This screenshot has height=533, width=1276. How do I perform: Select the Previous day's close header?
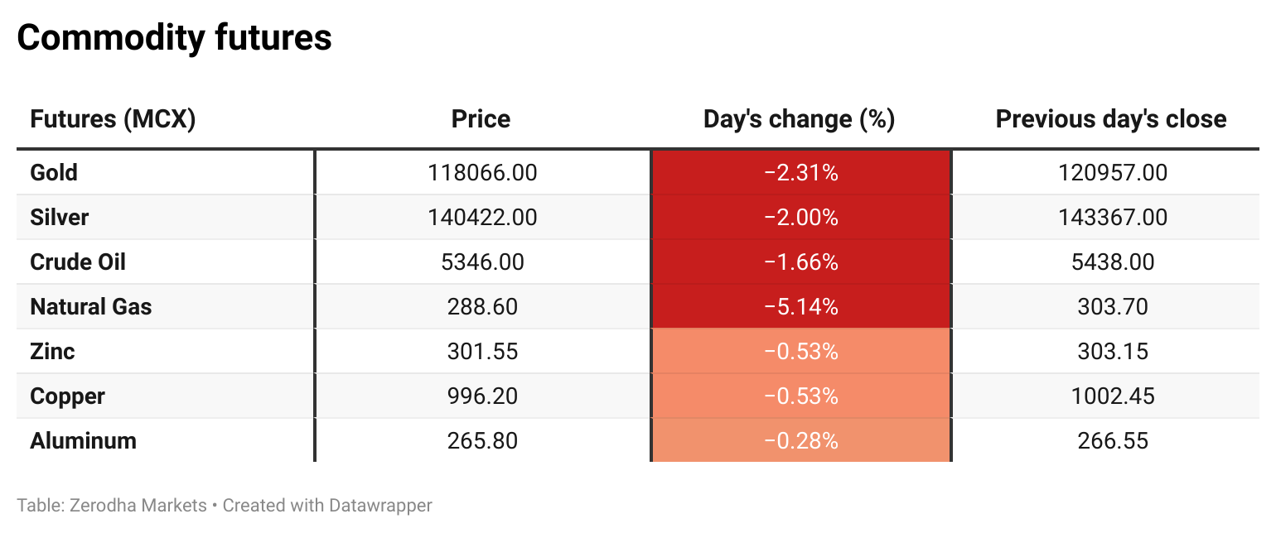click(1111, 119)
